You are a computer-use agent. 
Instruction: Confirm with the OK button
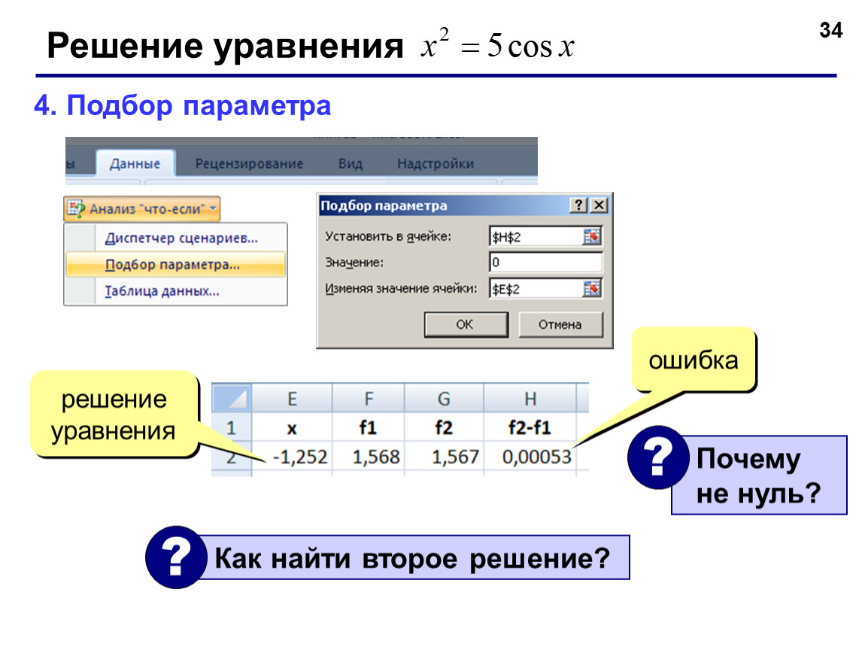click(x=465, y=324)
